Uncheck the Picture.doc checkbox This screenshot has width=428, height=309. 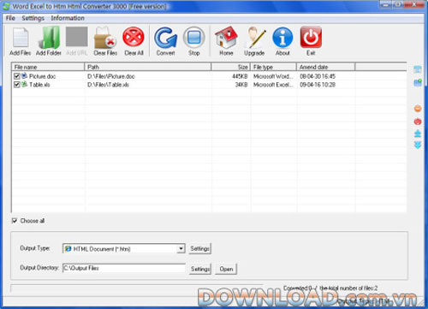(17, 76)
